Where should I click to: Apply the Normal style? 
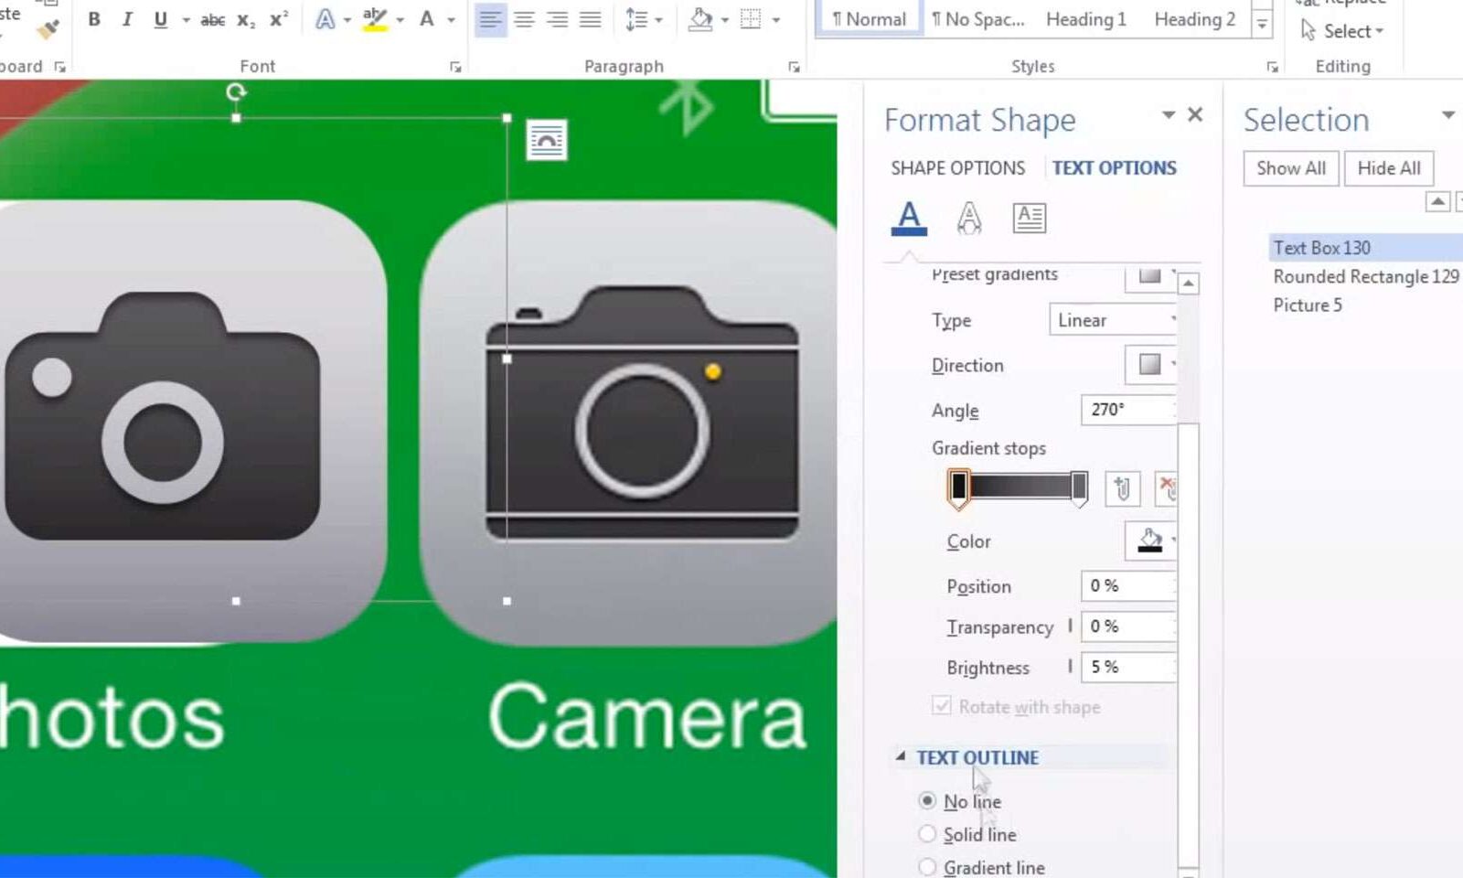pyautogui.click(x=869, y=19)
